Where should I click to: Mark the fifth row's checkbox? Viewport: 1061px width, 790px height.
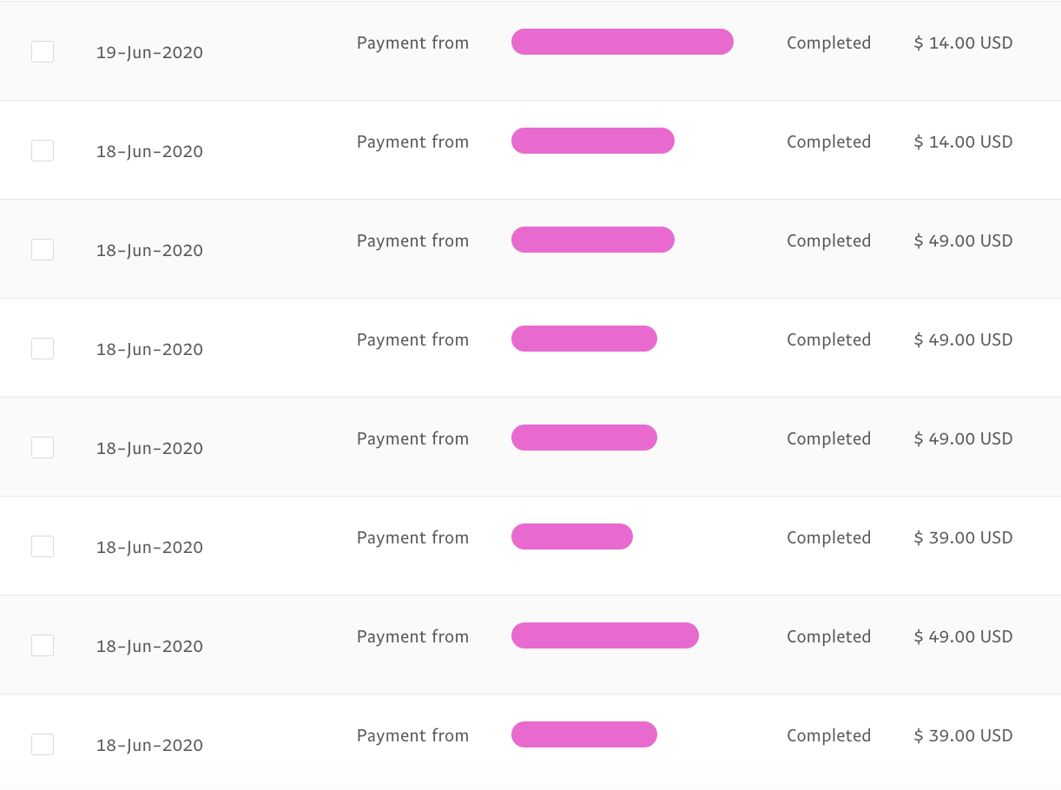tap(43, 448)
